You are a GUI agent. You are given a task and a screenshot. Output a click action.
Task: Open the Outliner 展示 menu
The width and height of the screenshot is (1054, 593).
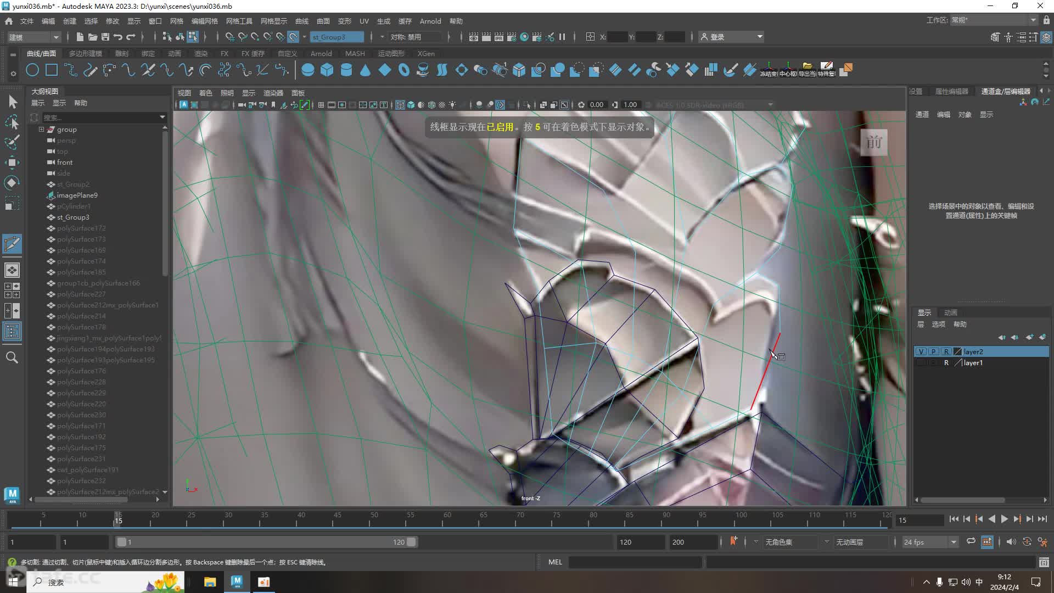click(38, 103)
